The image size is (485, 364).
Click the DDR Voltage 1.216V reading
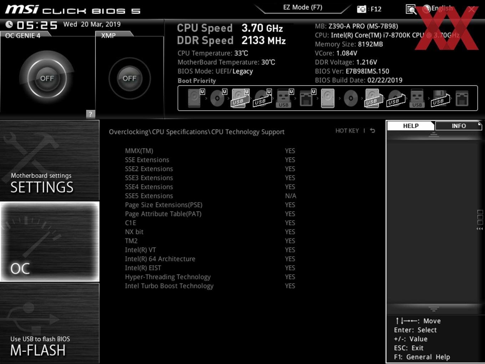(x=346, y=62)
